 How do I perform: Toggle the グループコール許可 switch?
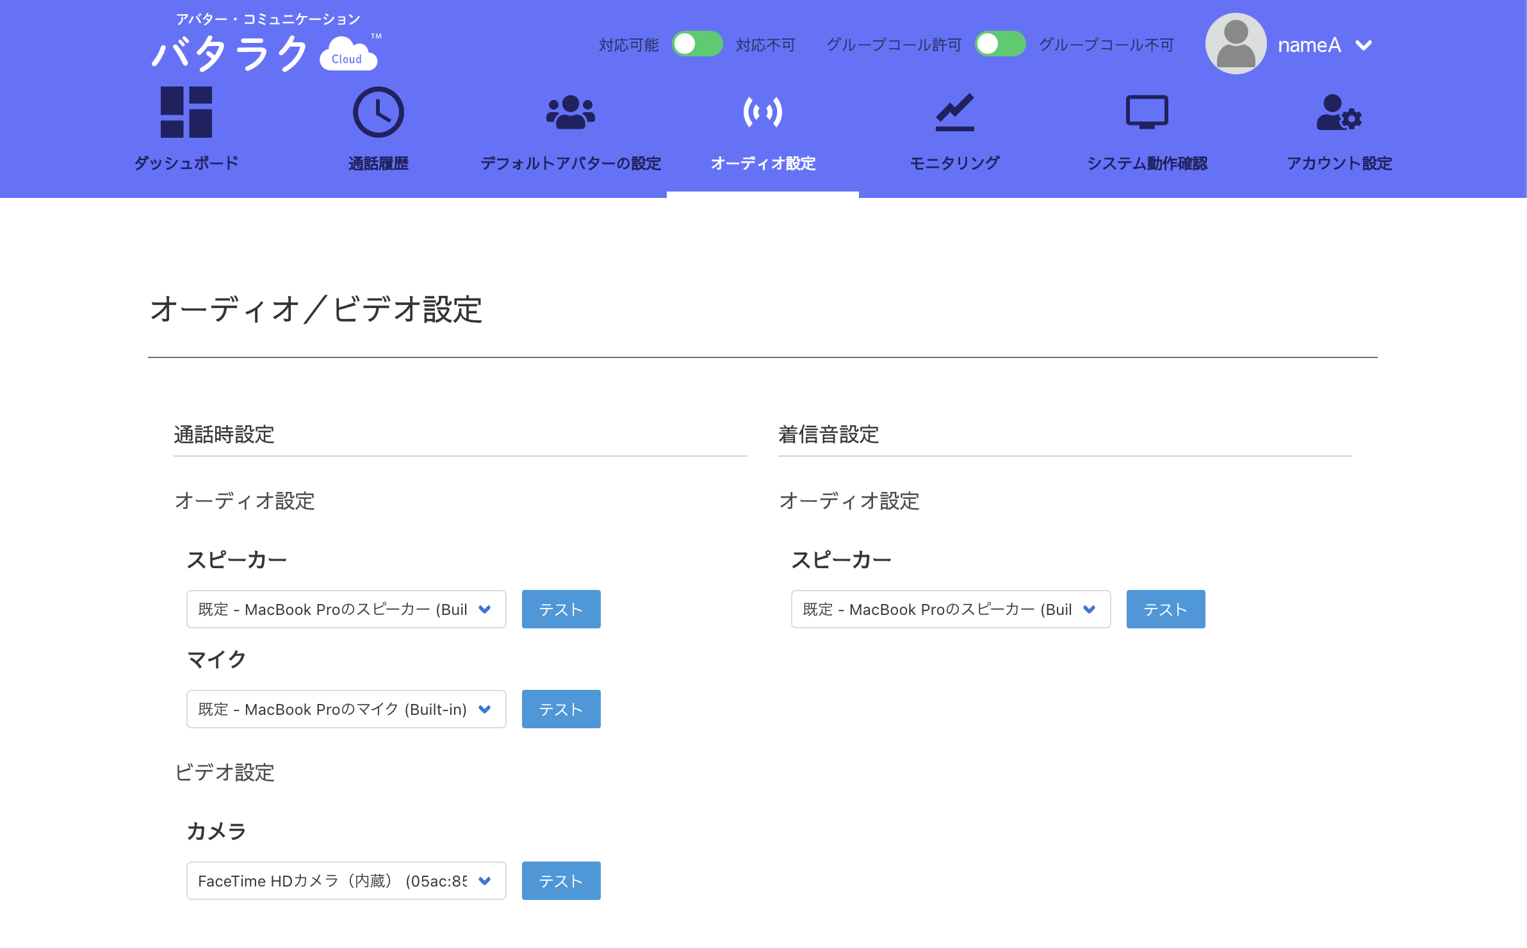pyautogui.click(x=1000, y=44)
